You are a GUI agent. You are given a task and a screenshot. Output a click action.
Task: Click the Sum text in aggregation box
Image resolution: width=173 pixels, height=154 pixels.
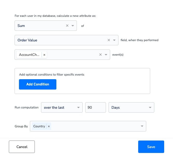pos(21,26)
